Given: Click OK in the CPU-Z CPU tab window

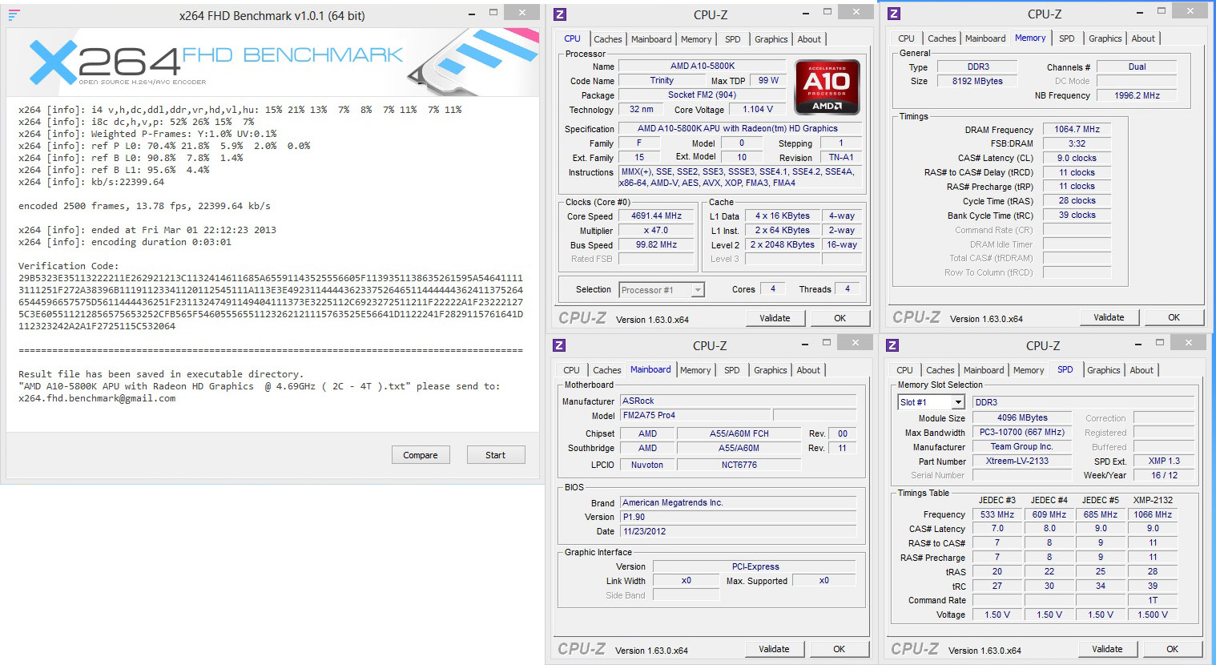Looking at the screenshot, I should tap(840, 318).
